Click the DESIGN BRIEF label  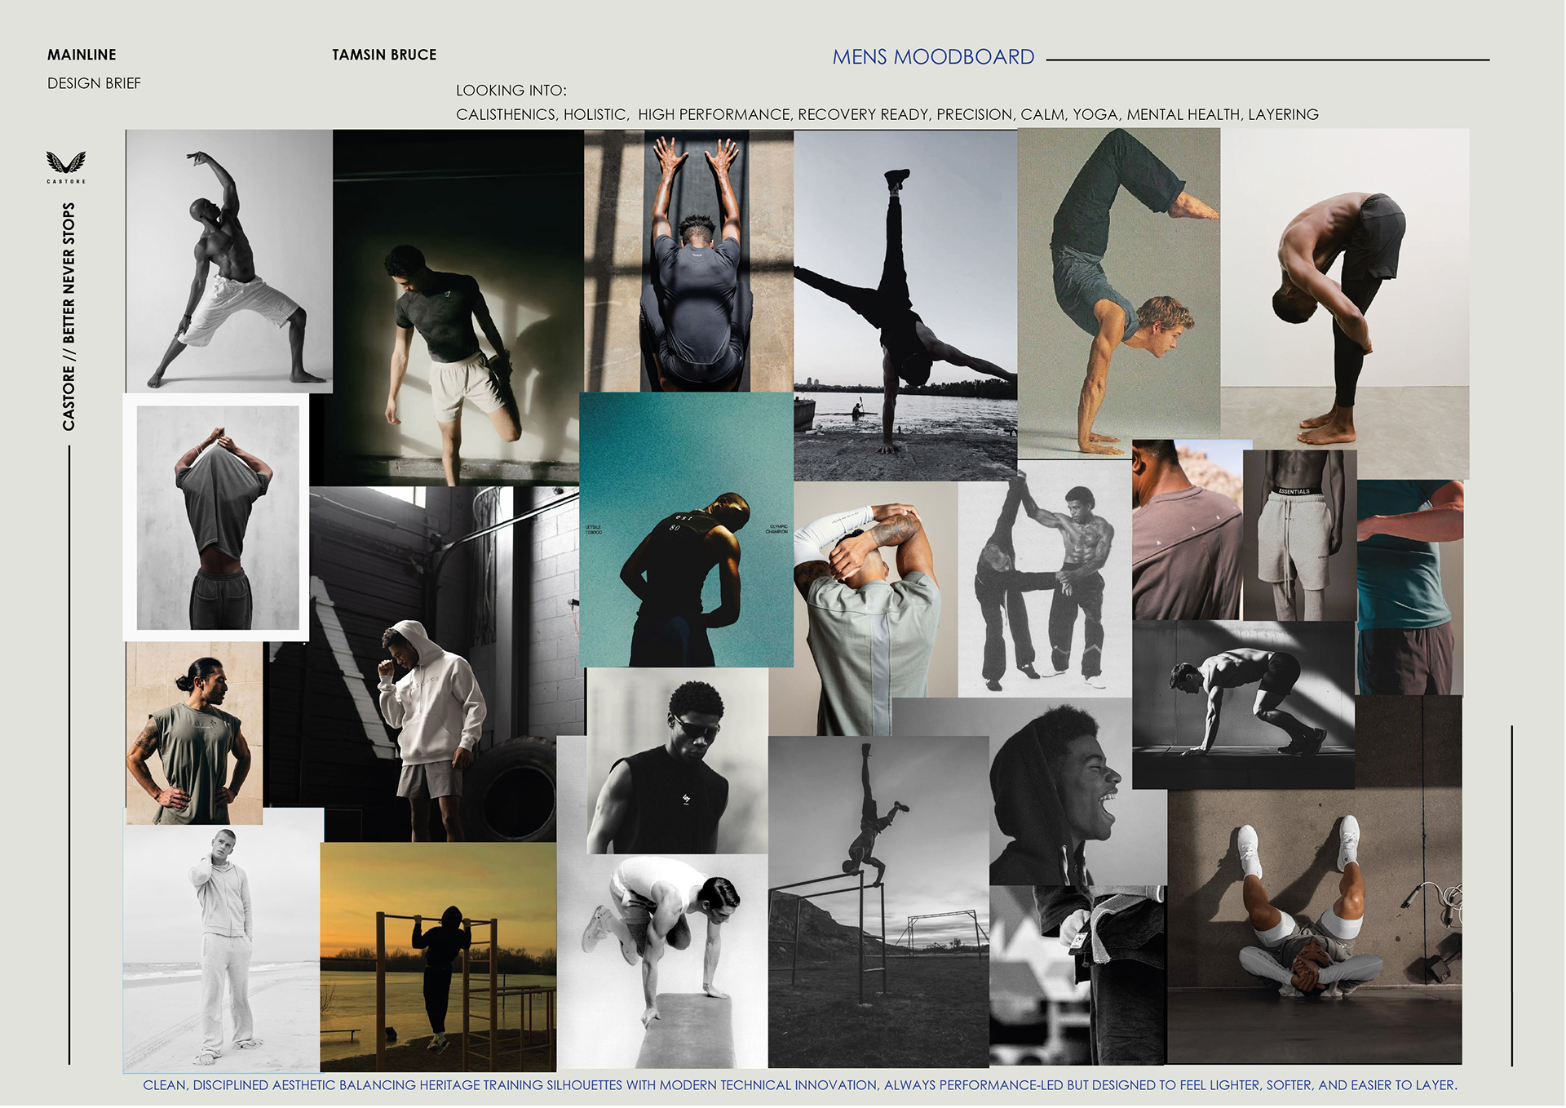[94, 83]
